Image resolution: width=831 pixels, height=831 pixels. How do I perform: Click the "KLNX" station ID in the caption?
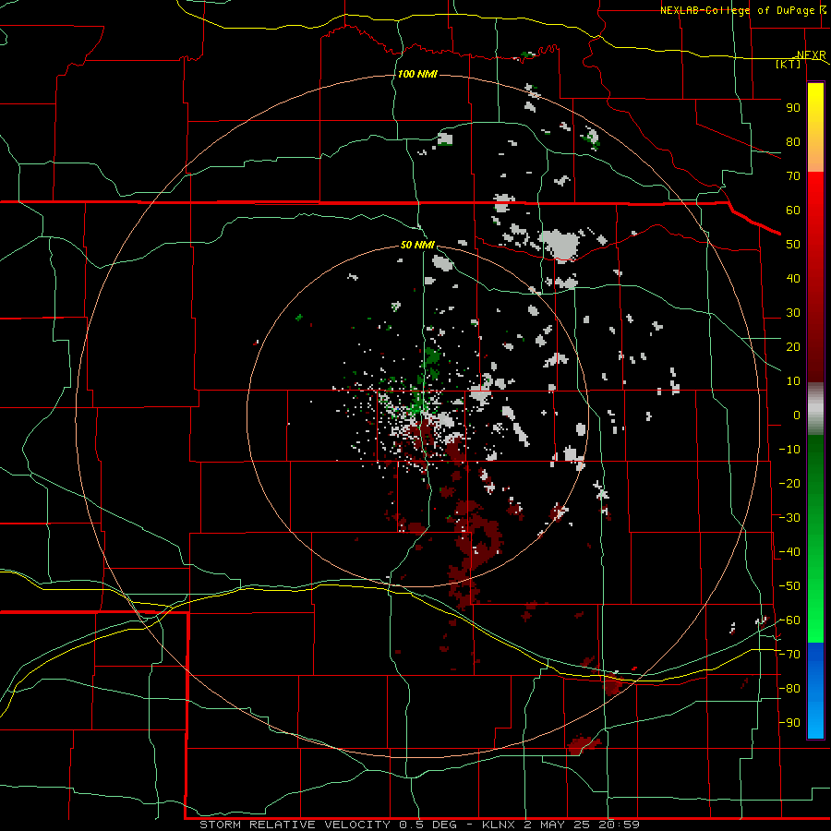tap(499, 825)
